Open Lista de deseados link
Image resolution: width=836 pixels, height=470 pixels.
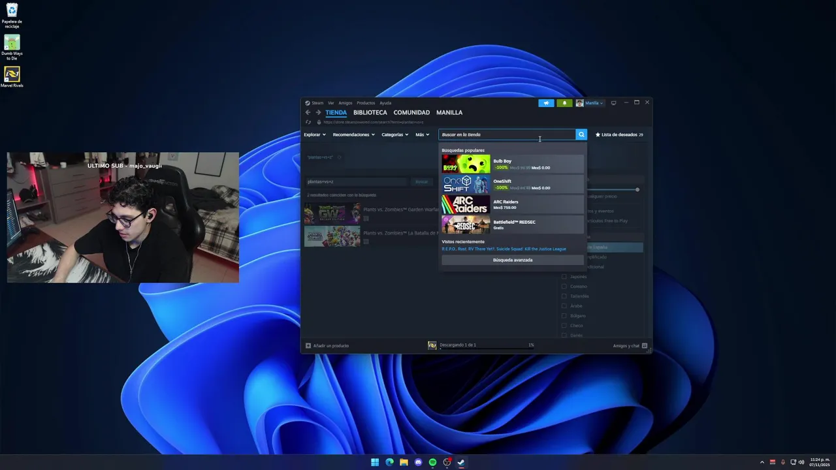[x=619, y=134]
